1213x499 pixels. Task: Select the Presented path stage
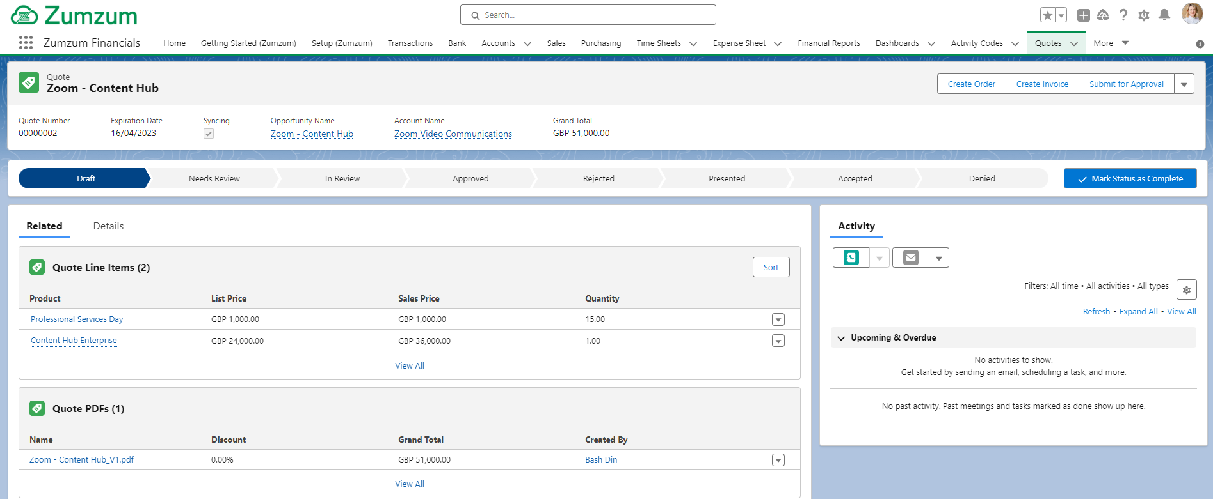(727, 179)
